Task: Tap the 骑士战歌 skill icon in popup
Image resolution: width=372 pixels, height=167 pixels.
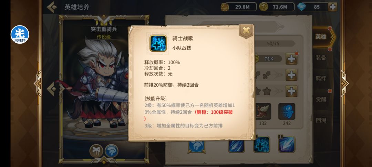Action: click(158, 43)
